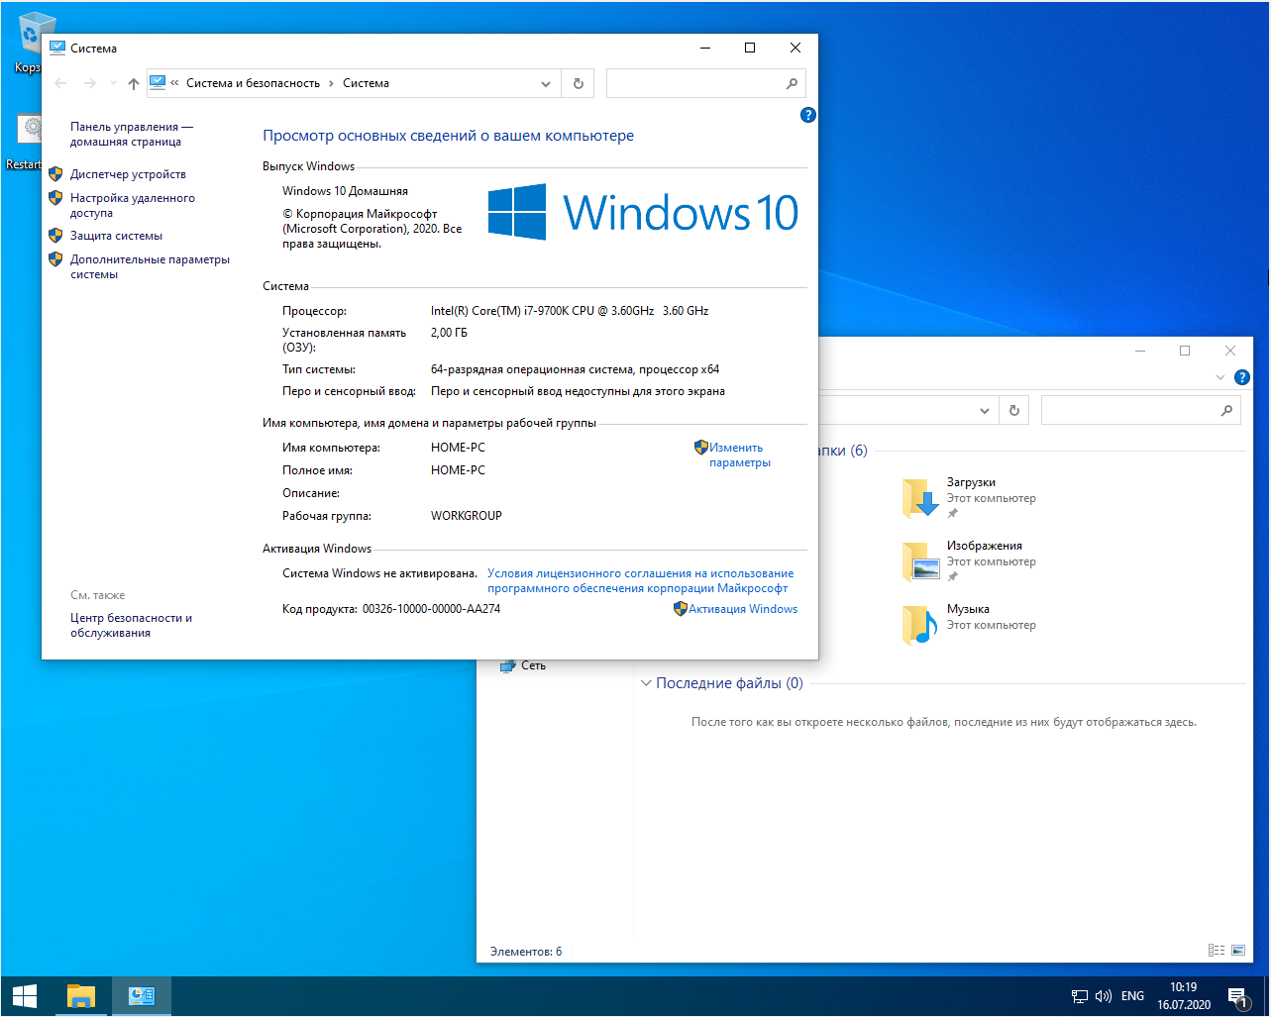The width and height of the screenshot is (1271, 1017).
Task: Click Элементов: 6 status text
Action: click(x=525, y=952)
